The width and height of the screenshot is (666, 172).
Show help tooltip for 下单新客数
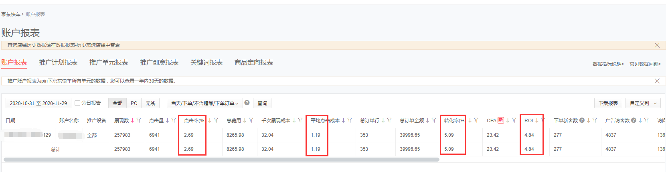[582, 120]
